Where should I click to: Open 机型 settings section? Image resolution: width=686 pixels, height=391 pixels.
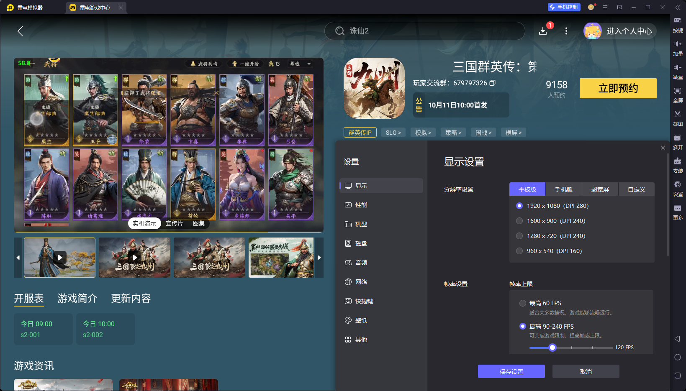tap(381, 224)
